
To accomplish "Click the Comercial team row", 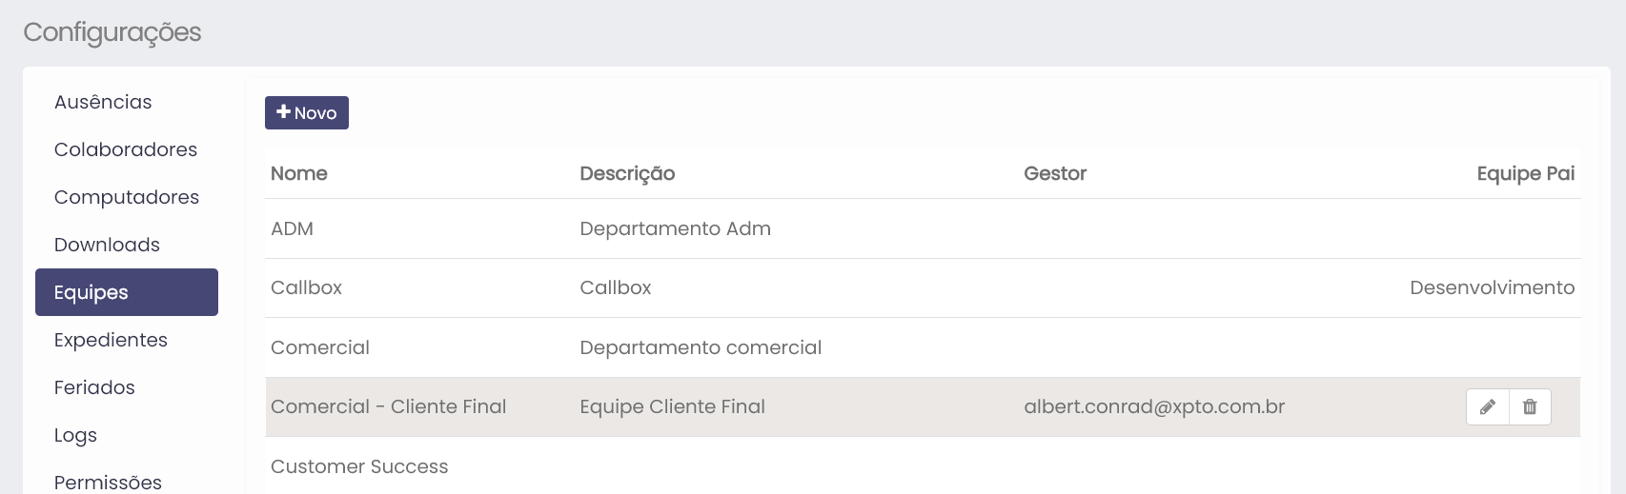I will click(x=320, y=347).
